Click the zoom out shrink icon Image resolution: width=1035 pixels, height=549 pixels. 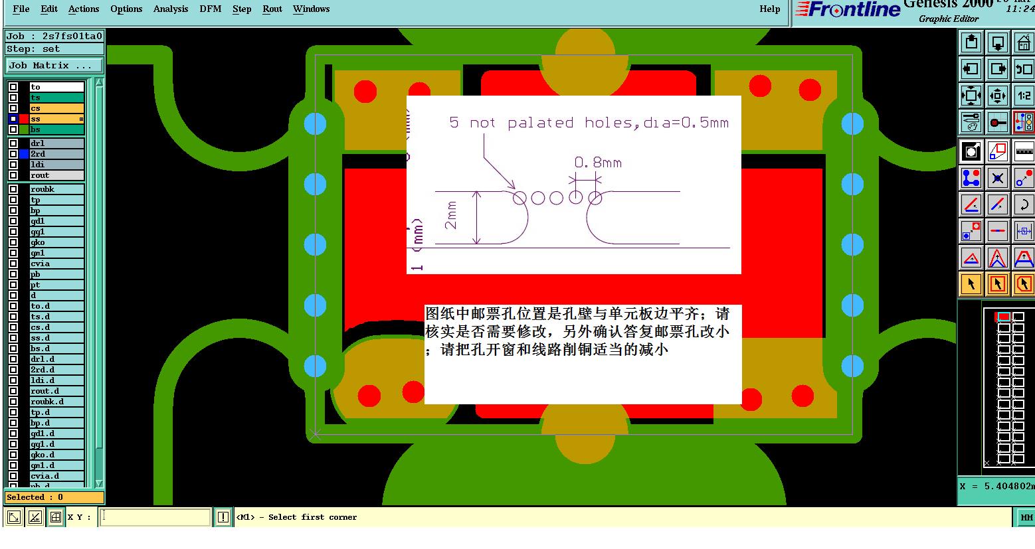click(x=998, y=96)
